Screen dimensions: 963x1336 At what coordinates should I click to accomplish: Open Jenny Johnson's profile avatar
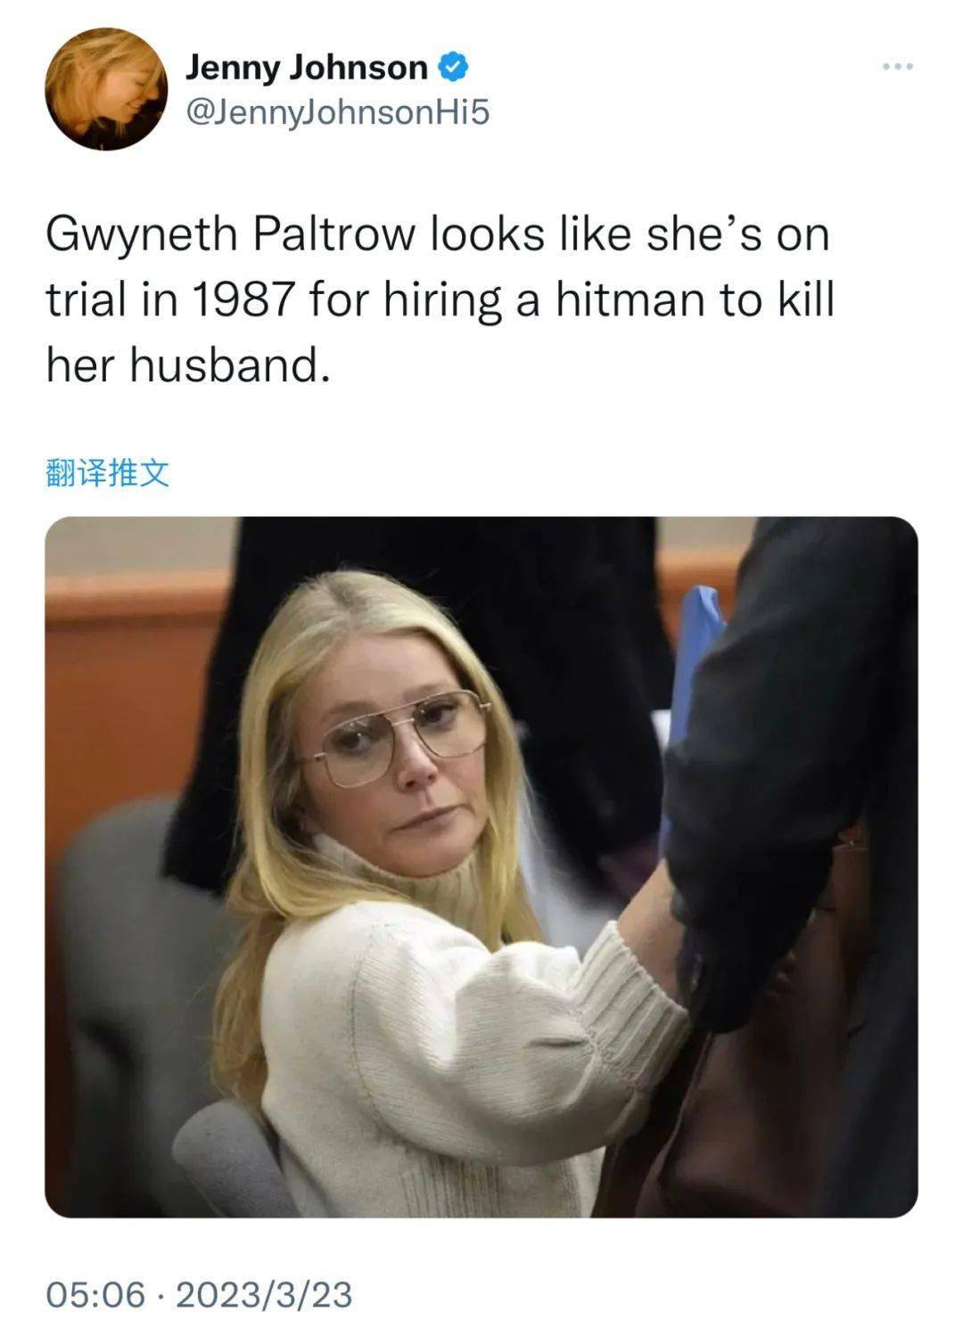[x=106, y=88]
